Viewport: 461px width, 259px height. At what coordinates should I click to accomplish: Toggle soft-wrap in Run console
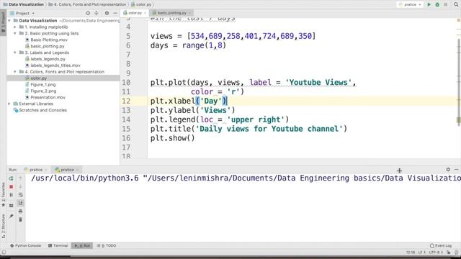click(21, 195)
